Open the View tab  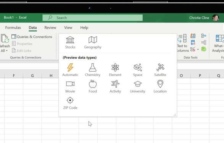click(68, 27)
